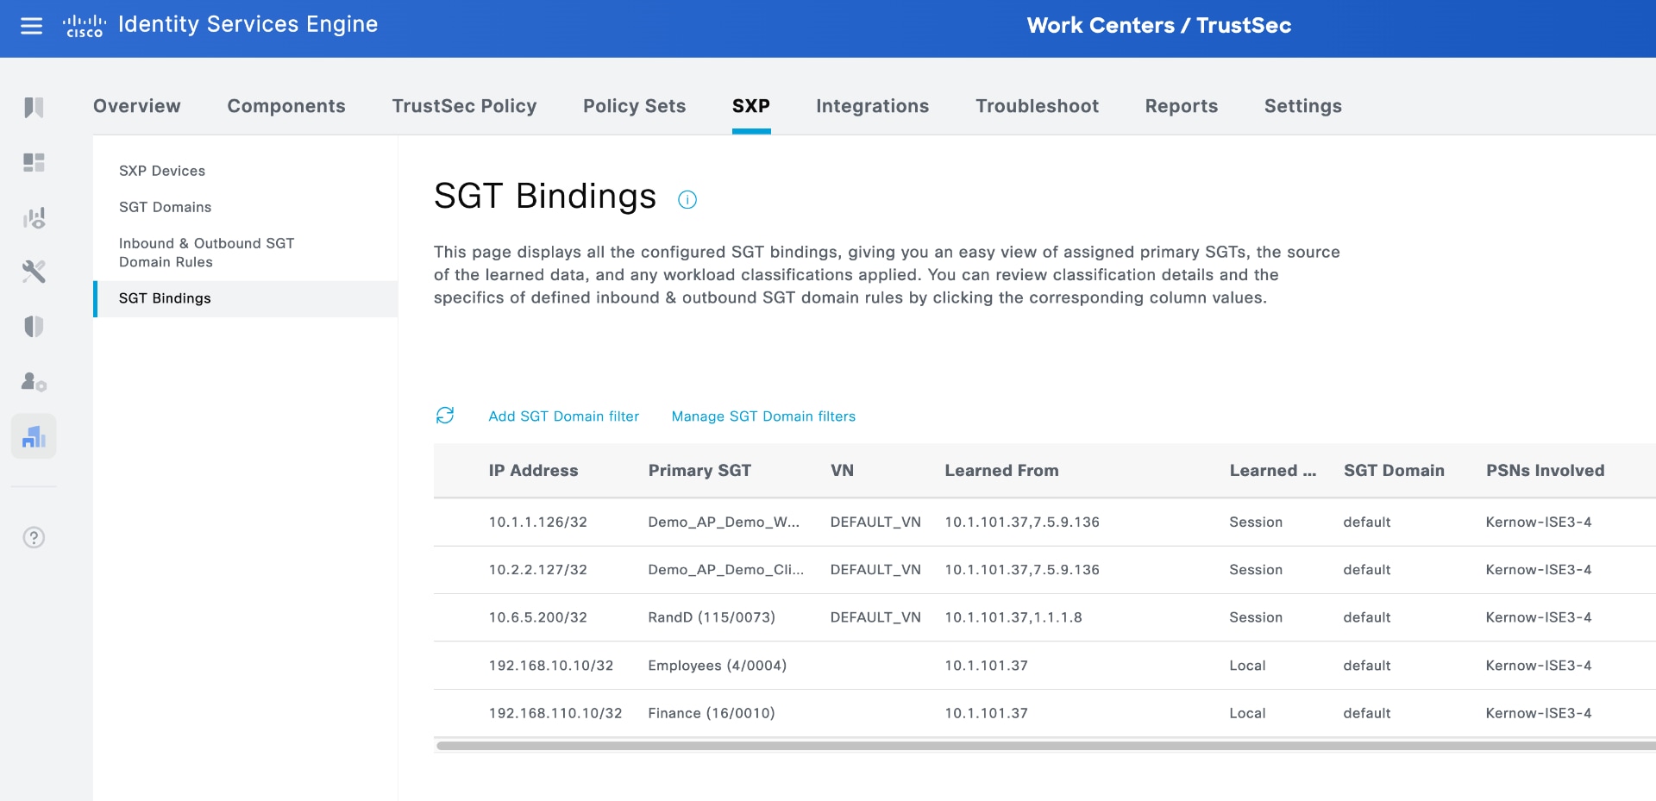
Task: Click the Primary SGT value RandD (115/0073)
Action: pos(712,617)
